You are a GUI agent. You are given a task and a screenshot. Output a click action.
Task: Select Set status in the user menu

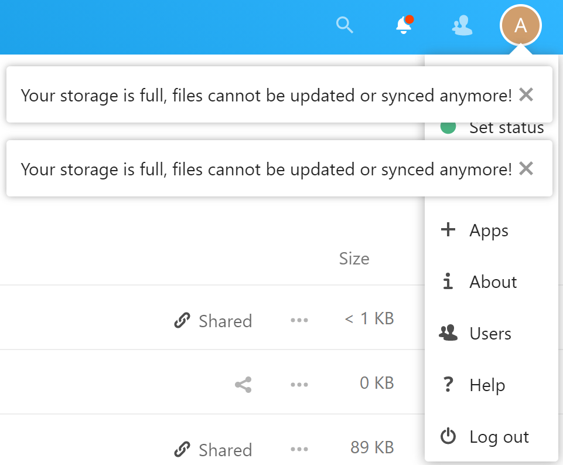tap(506, 128)
